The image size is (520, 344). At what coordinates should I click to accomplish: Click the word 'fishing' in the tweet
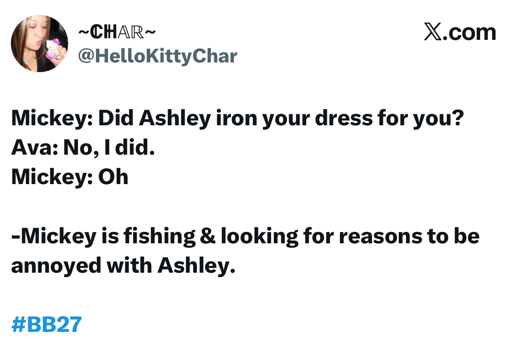[160, 236]
